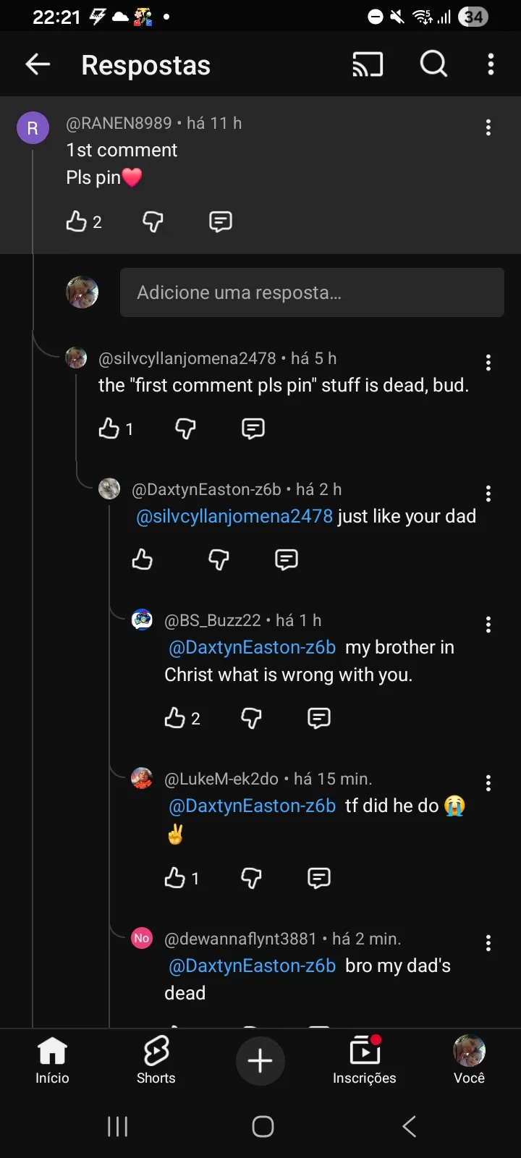This screenshot has width=521, height=1158.
Task: Open the Cast screen icon
Action: click(368, 64)
